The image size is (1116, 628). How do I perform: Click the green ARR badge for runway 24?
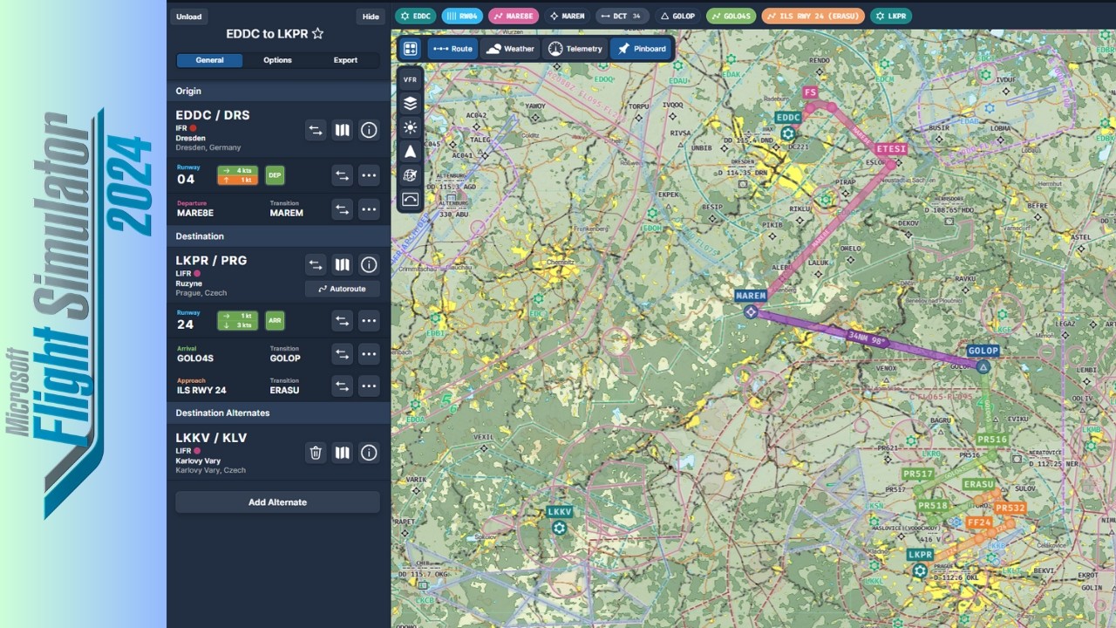[x=275, y=321]
